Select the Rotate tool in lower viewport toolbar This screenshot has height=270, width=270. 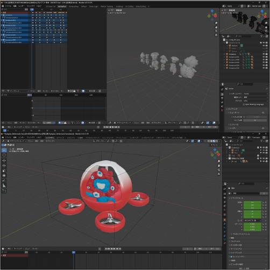click(4, 166)
